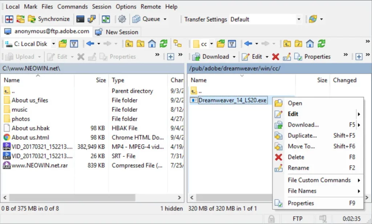Screen dimensions: 372x224
Task: Go to remote Root Directory icon
Action: point(299,44)
